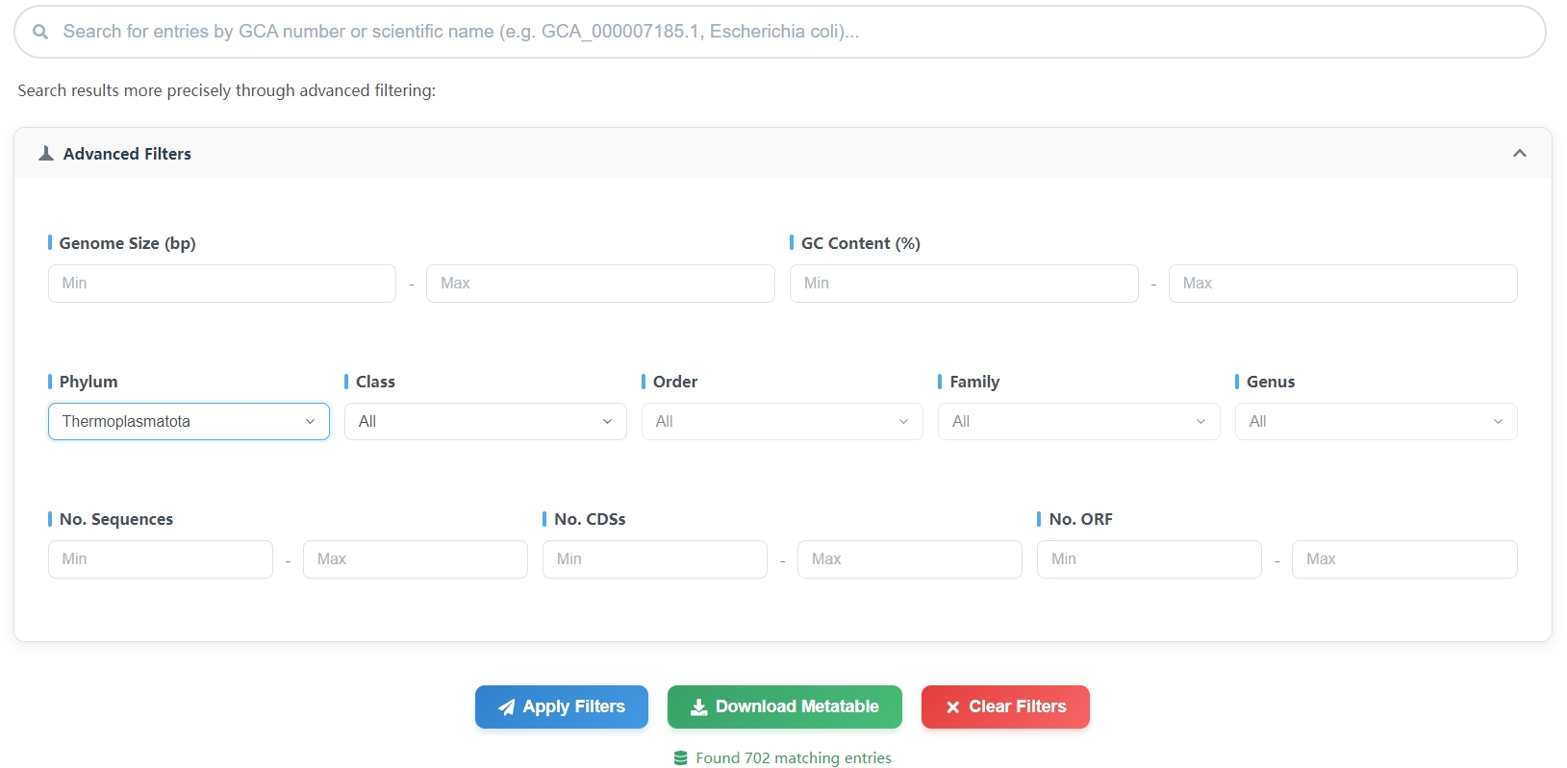This screenshot has height=768, width=1567.
Task: Expand the Family dropdown list
Action: 1079,422
